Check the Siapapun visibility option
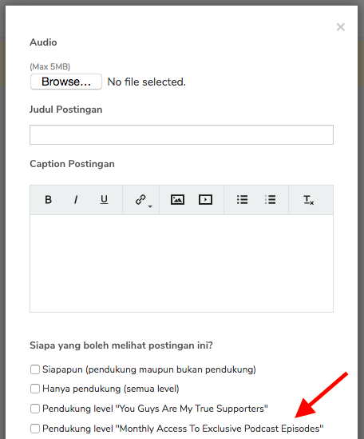The height and width of the screenshot is (439, 364). coord(35,369)
